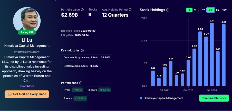The height and width of the screenshot is (111, 232).
Task: Switch chart to dollar view
Action: coord(189,10)
